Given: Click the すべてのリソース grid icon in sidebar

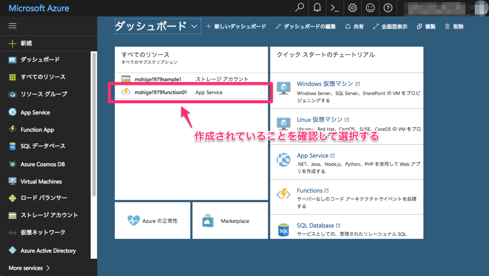Looking at the screenshot, I should (x=12, y=77).
